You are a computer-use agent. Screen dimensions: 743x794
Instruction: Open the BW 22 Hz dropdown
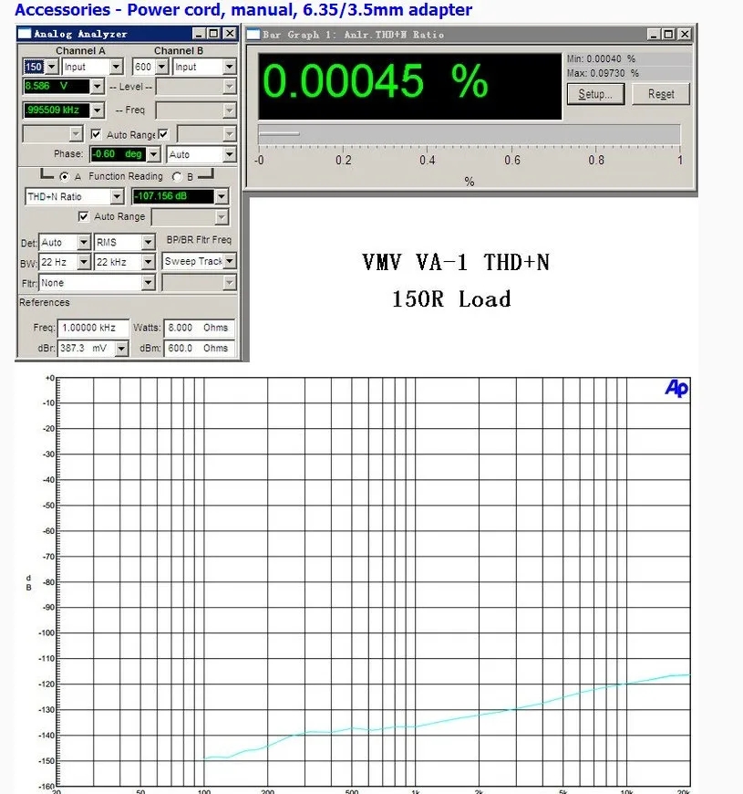pos(84,262)
